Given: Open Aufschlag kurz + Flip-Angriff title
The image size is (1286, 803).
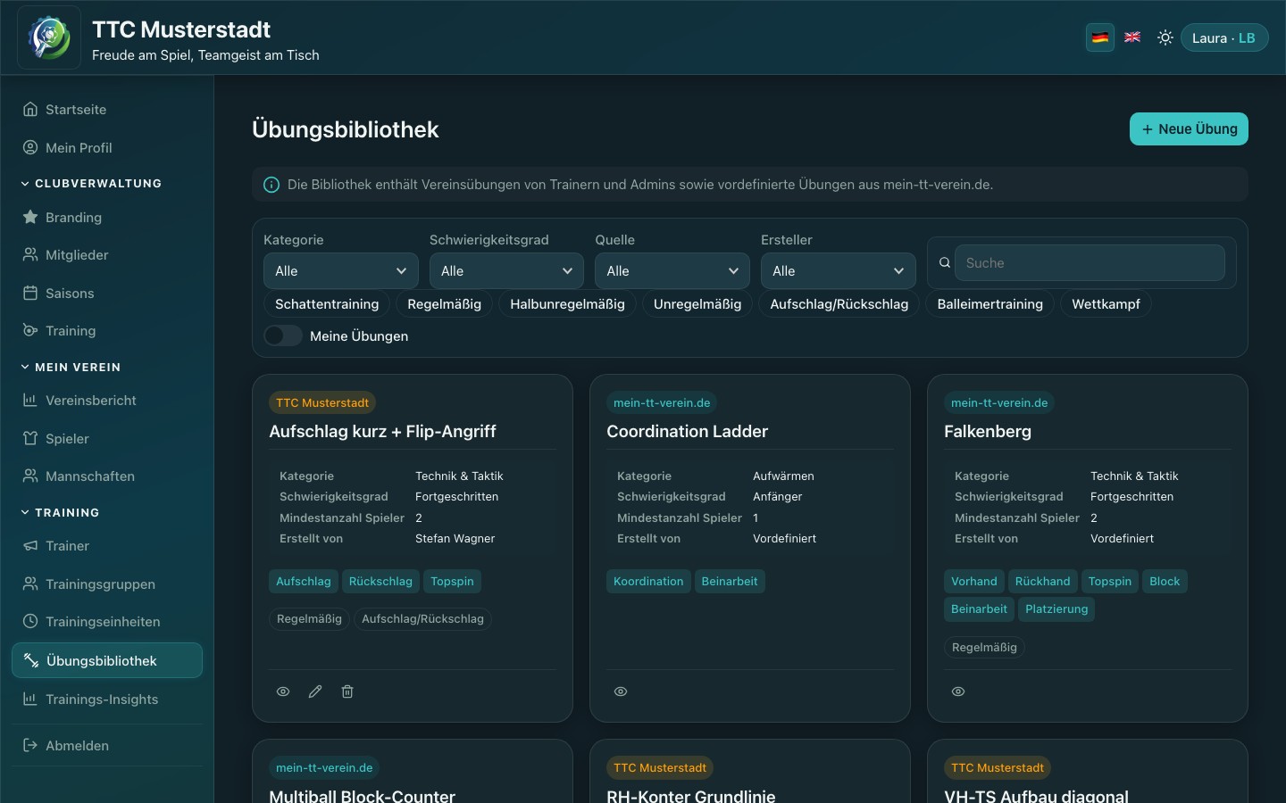Looking at the screenshot, I should pyautogui.click(x=382, y=431).
